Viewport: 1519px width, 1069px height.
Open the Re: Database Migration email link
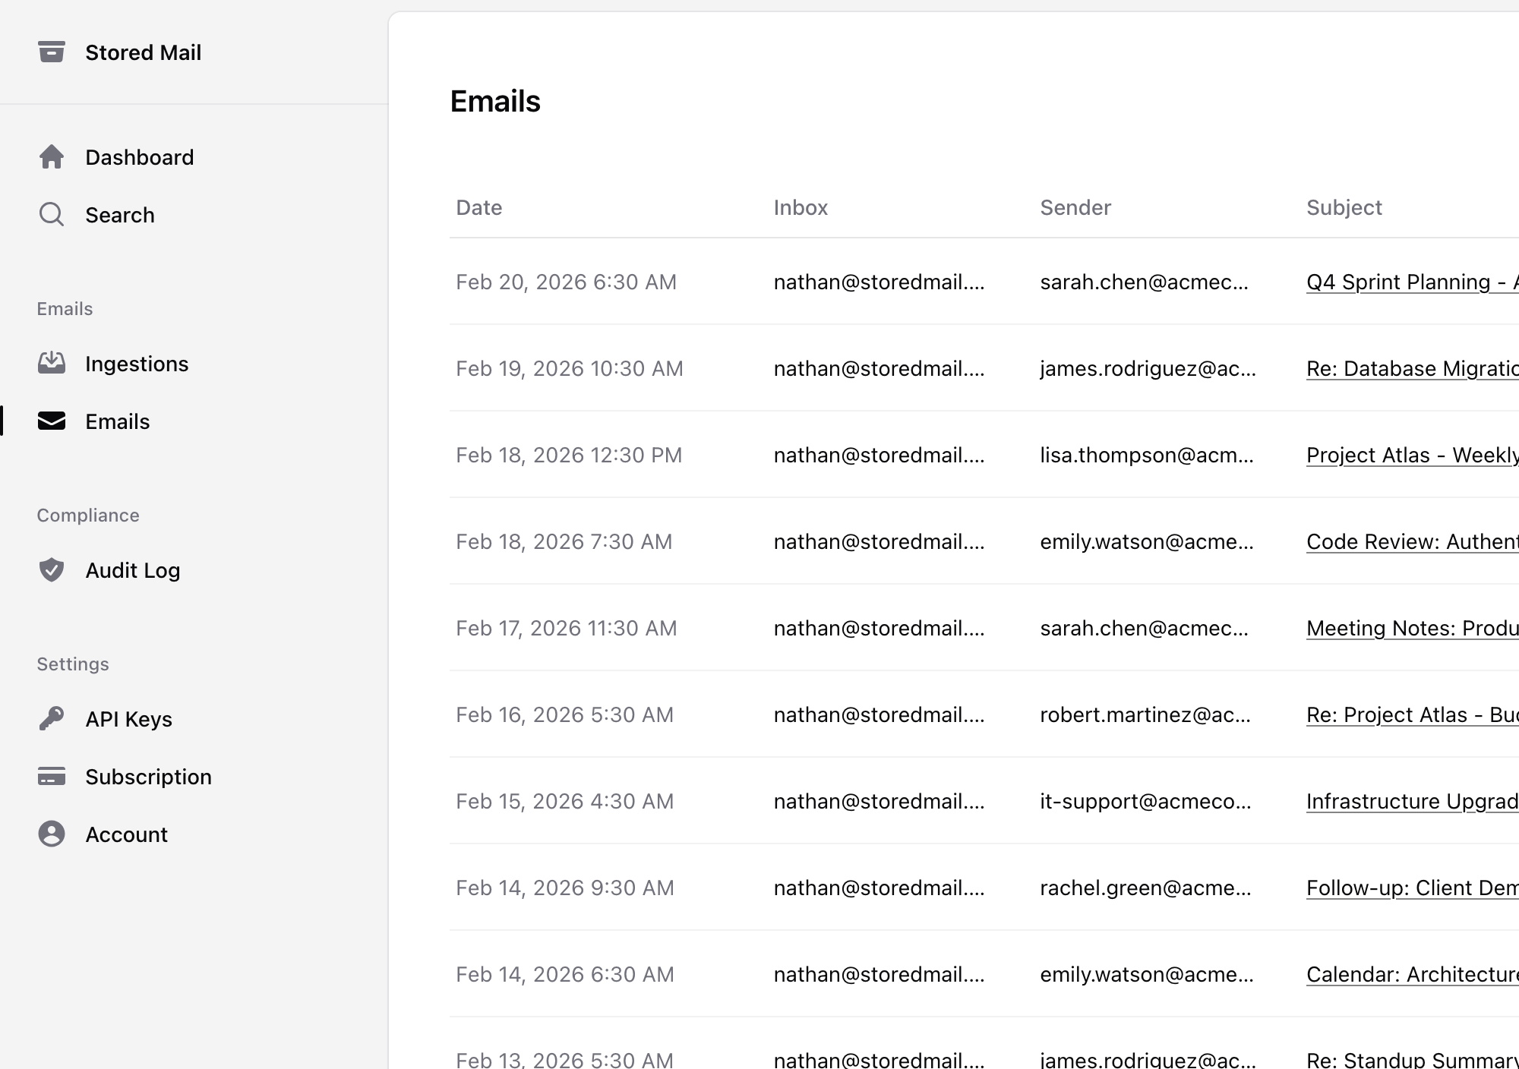point(1411,368)
